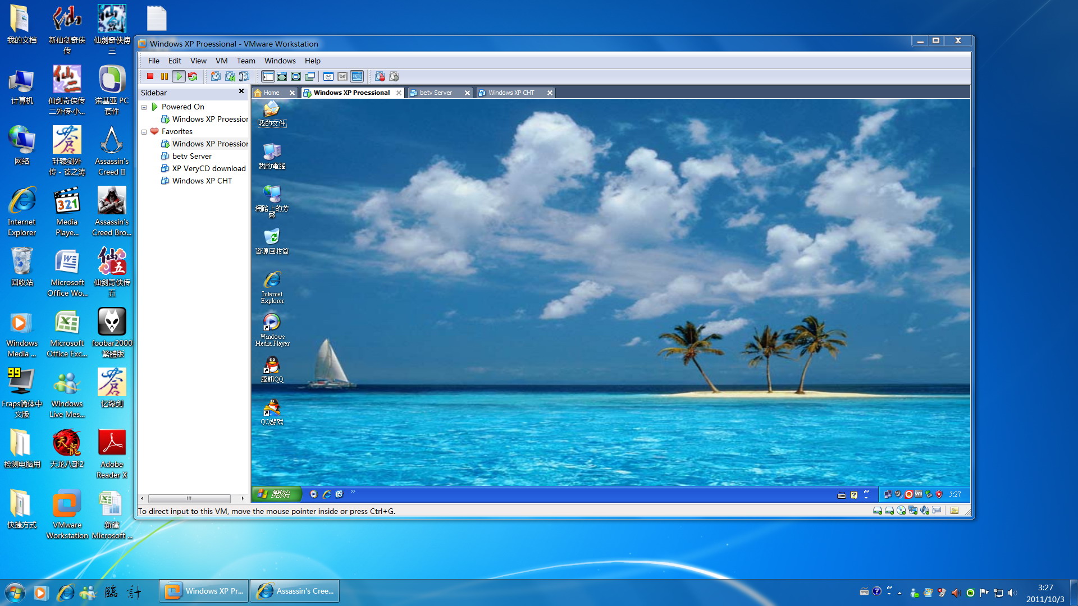Open the Help menu
Screen dimensions: 1078x606
[312, 61]
